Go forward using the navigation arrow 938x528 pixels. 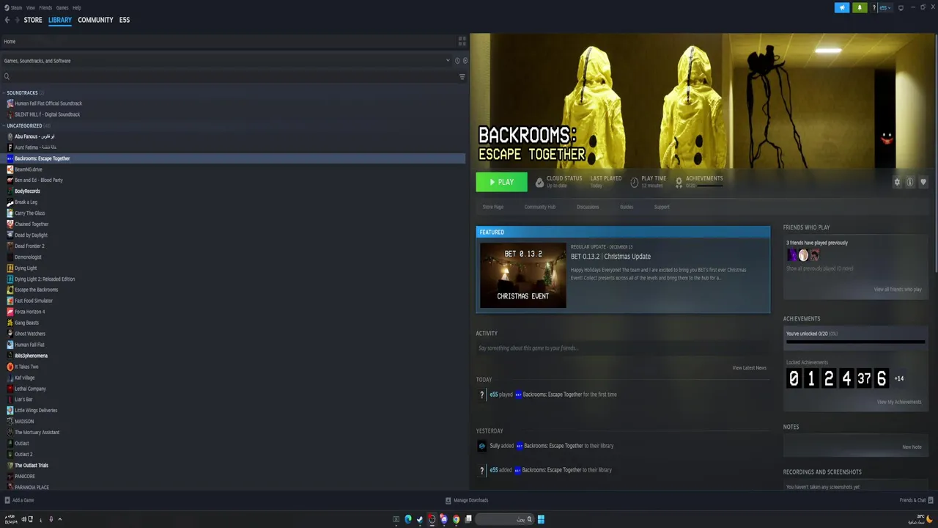pos(17,20)
